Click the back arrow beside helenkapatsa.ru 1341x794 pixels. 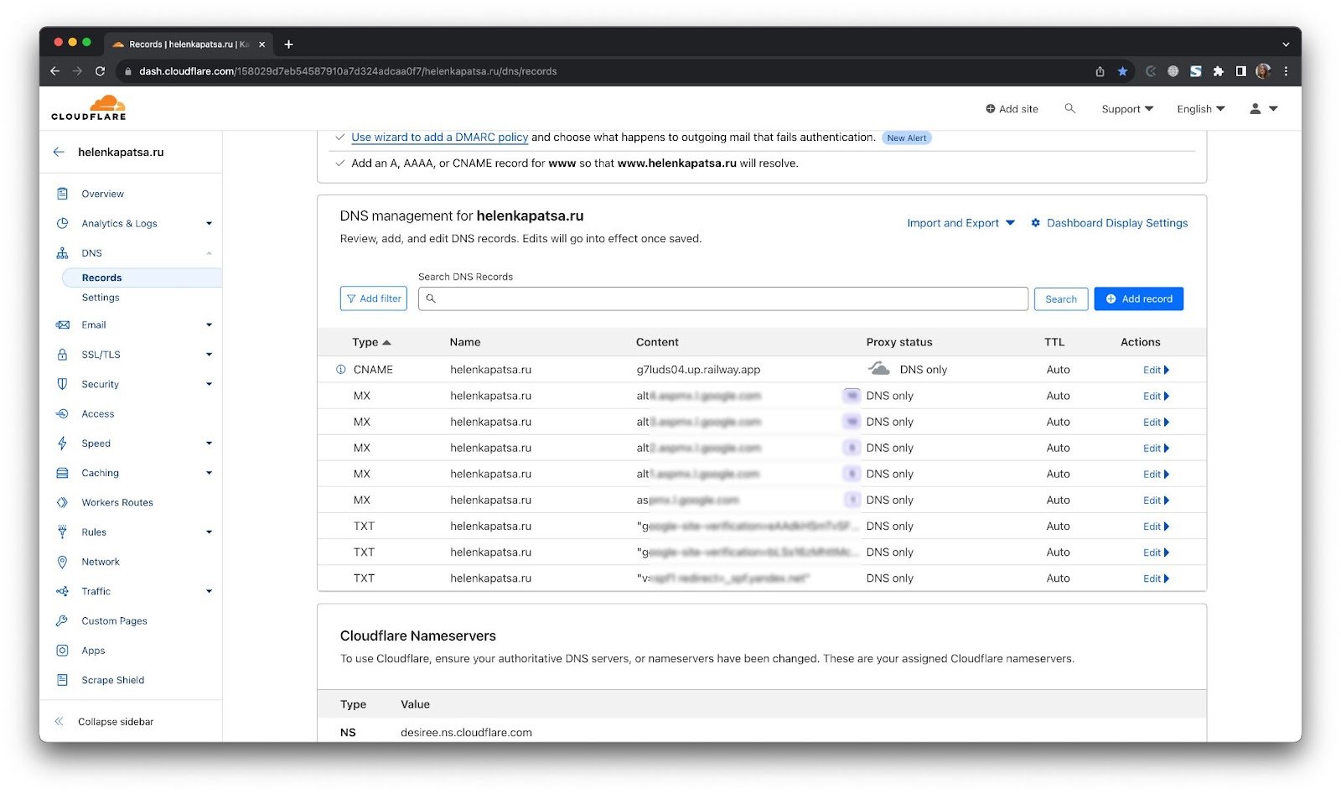(59, 152)
